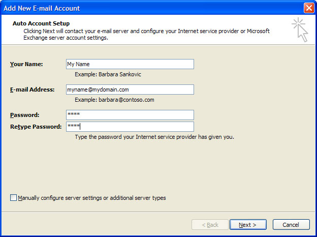Focus the Your Name text field

[130, 64]
